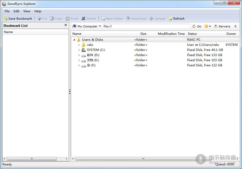Sort by the Owner column header
The height and width of the screenshot is (169, 242).
click(x=231, y=34)
